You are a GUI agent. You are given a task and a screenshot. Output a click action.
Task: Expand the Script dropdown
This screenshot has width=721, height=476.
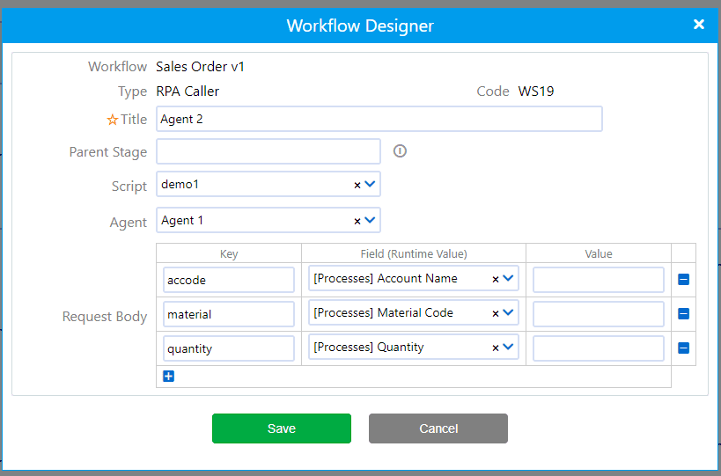(x=371, y=185)
